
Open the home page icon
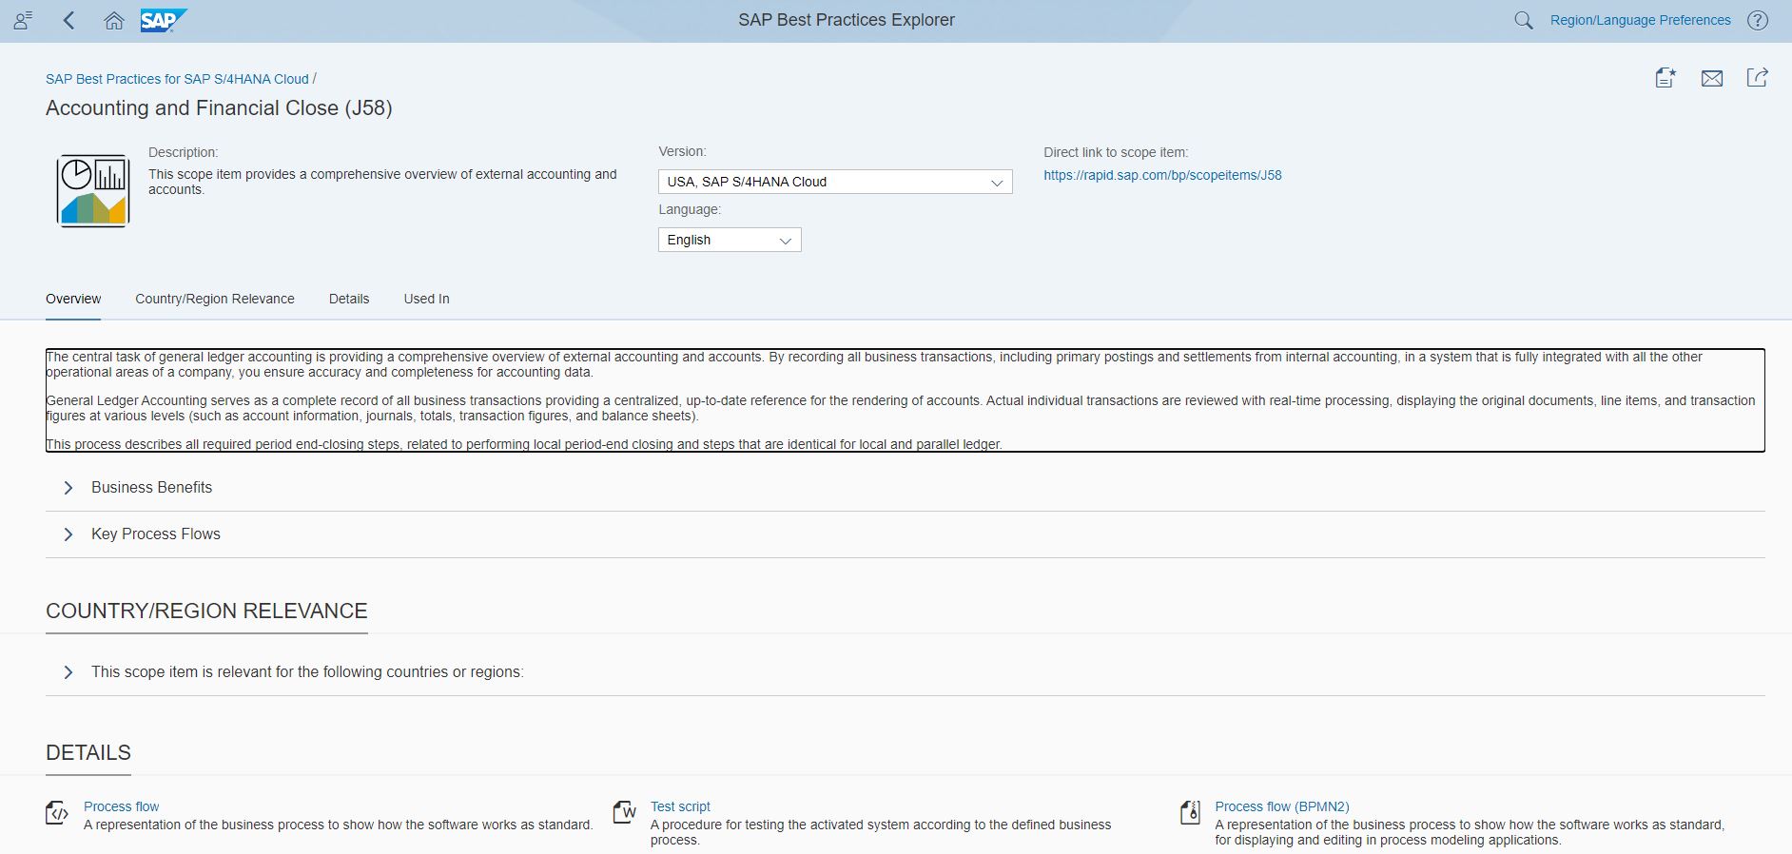click(114, 20)
